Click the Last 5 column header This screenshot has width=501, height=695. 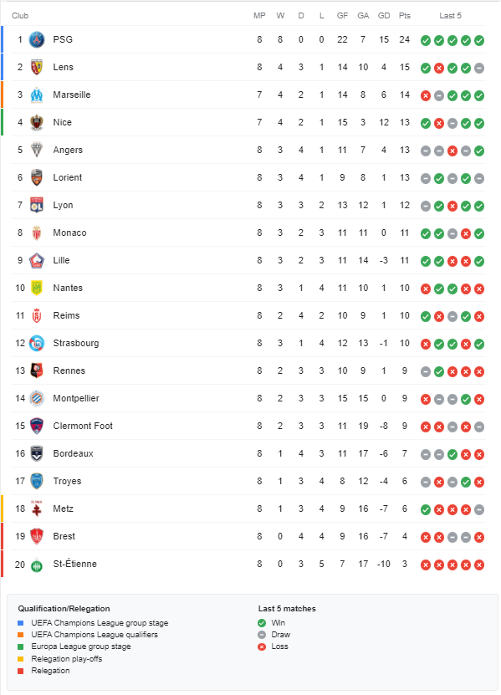(x=451, y=16)
